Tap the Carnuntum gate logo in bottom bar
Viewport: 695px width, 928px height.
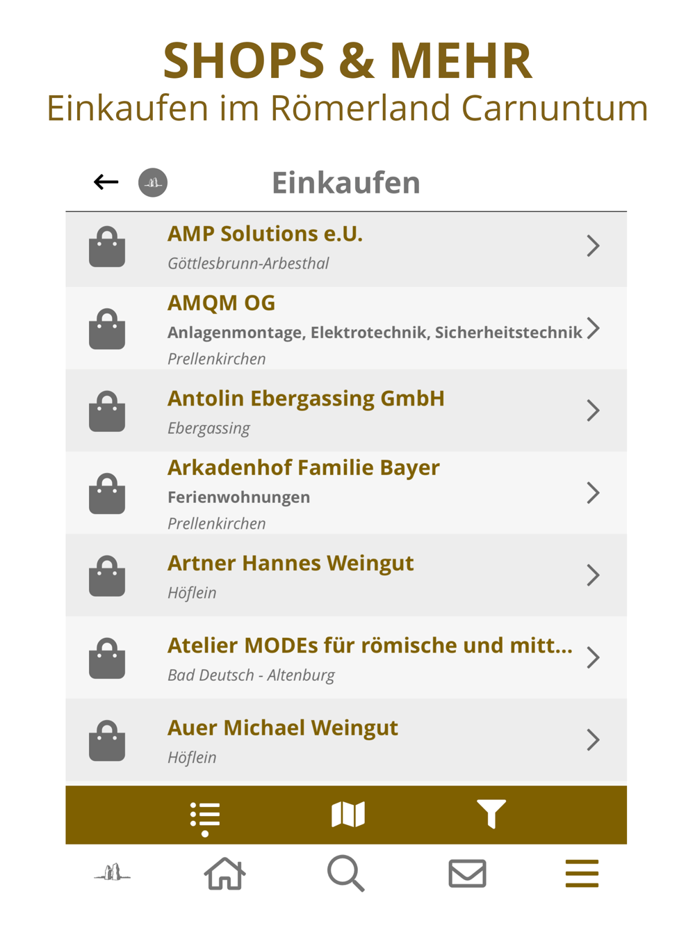(x=113, y=872)
